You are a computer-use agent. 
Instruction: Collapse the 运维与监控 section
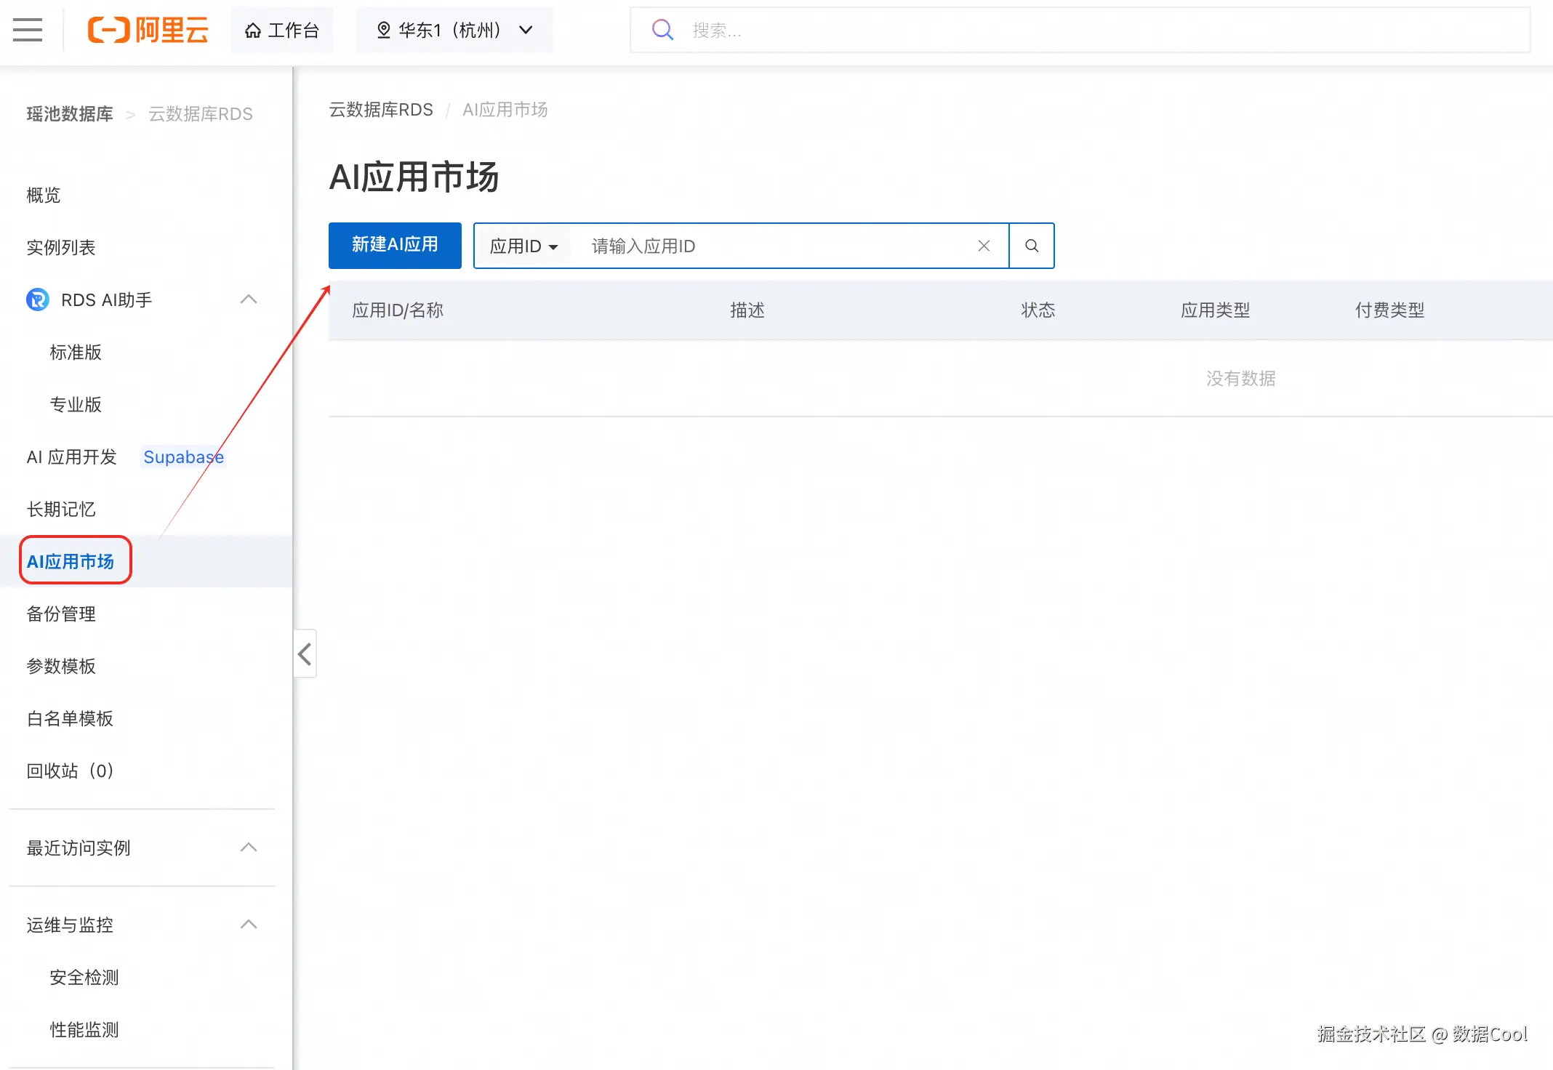coord(249,925)
